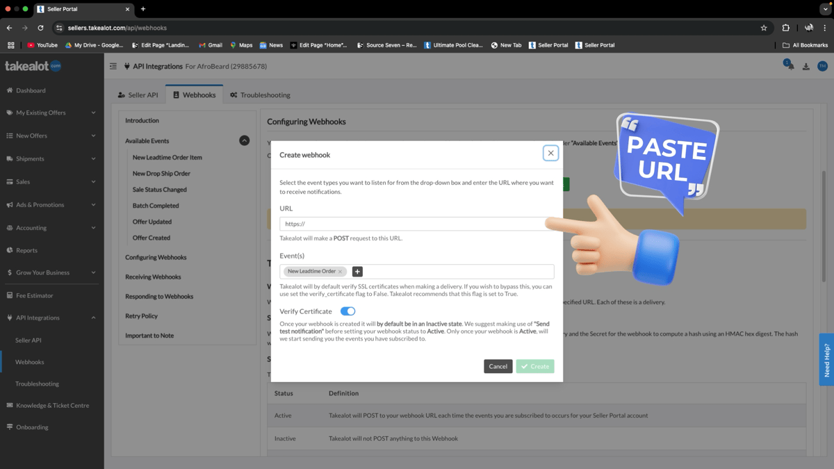
Task: Switch to the Troubleshooting tab
Action: pyautogui.click(x=260, y=95)
